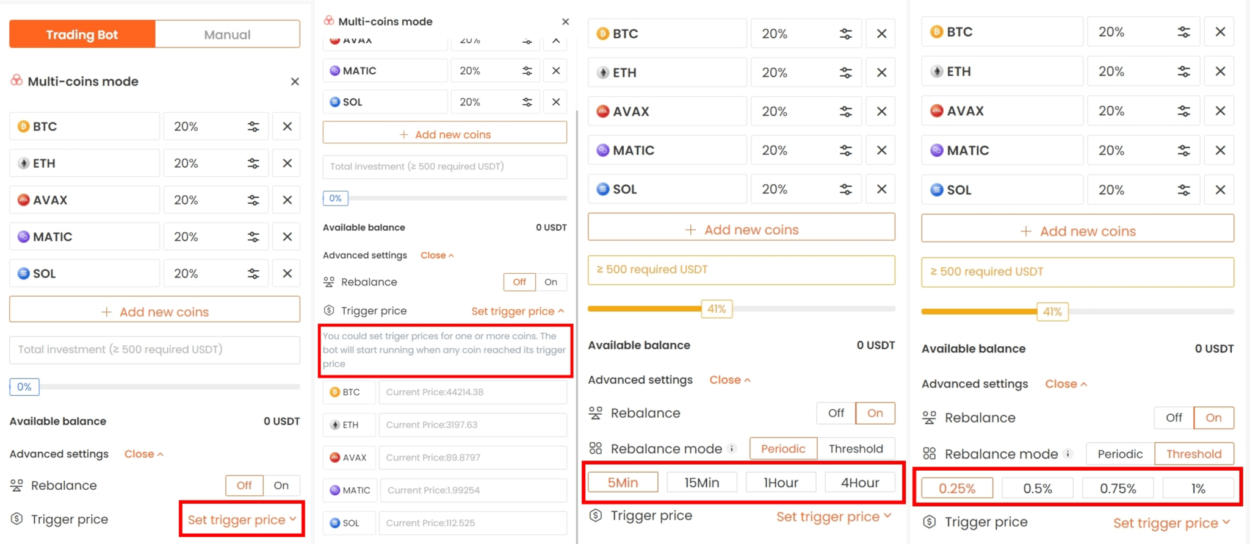
Task: Click the 41% investment slider handle
Action: (716, 309)
